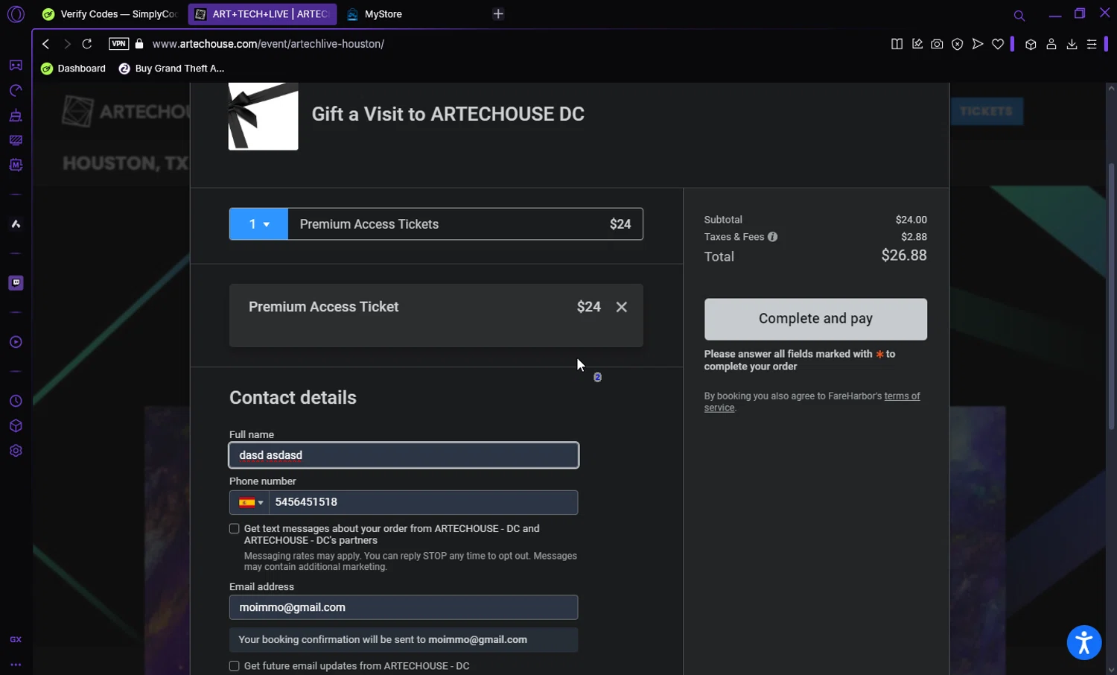Open a new tab with plus button
Image resolution: width=1117 pixels, height=675 pixels.
(x=498, y=14)
